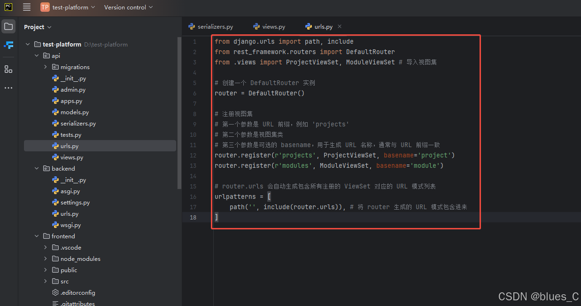Click the PyCharm logo icon
Viewport: 581px width, 306px height.
[x=8, y=7]
